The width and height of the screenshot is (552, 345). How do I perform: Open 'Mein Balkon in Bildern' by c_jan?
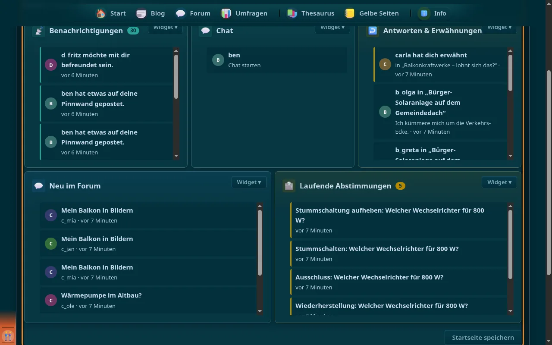(x=148, y=244)
